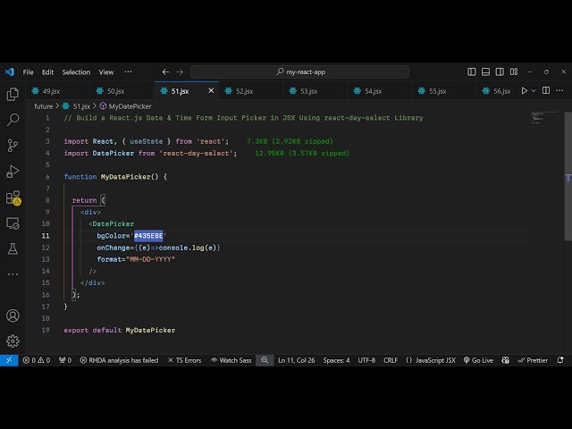Open the Explorer view in activity bar
Image resolution: width=572 pixels, height=429 pixels.
pyautogui.click(x=13, y=94)
